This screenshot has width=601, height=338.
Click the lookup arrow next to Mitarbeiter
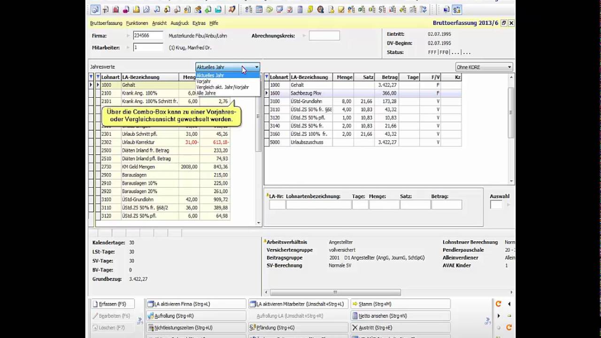click(128, 47)
